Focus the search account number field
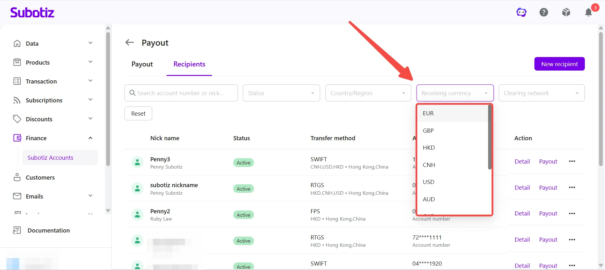 click(x=181, y=93)
